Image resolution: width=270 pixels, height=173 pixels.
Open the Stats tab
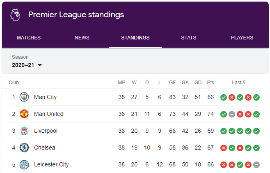[189, 38]
